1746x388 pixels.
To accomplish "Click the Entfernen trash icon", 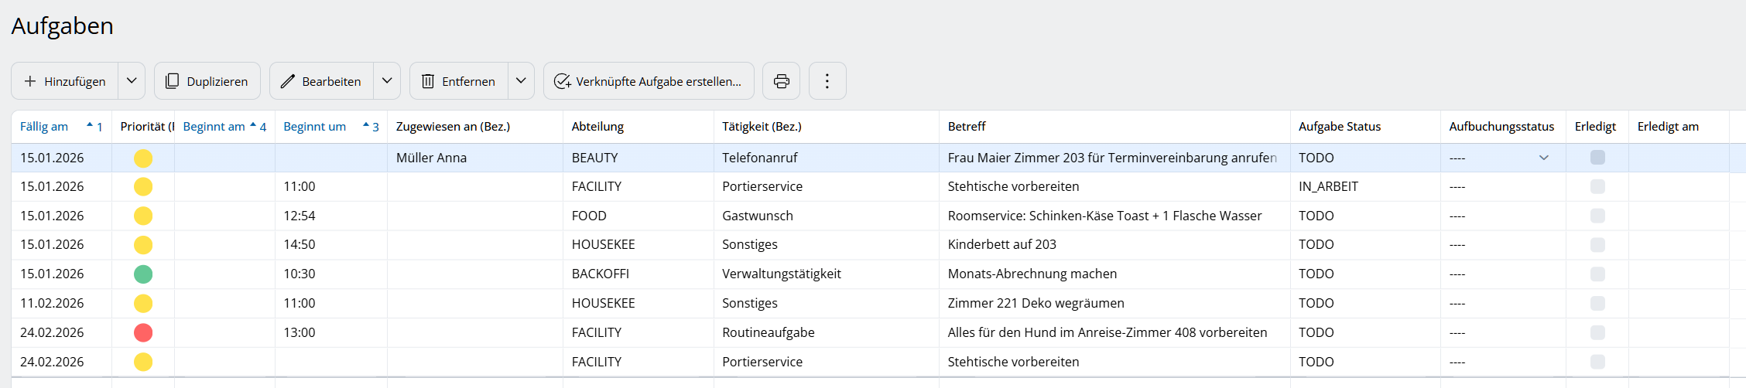I will tap(427, 81).
